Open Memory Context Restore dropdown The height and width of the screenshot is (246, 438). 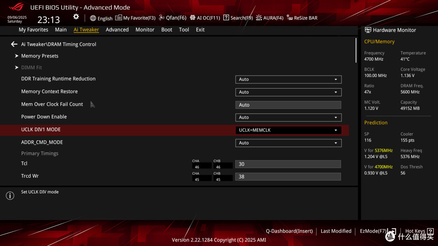coord(288,92)
